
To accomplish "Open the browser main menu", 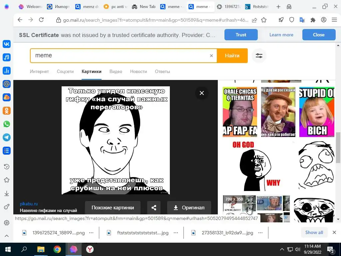I will tap(334, 20).
